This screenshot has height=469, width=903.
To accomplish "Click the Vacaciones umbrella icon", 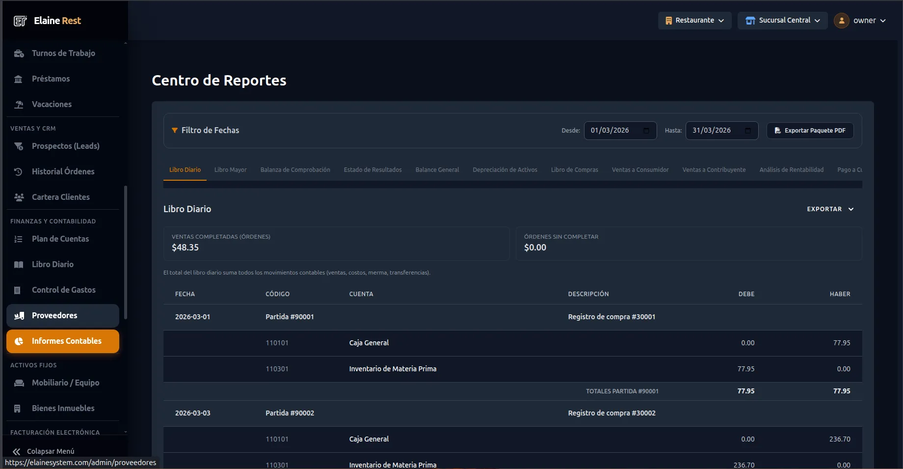I will pyautogui.click(x=19, y=105).
